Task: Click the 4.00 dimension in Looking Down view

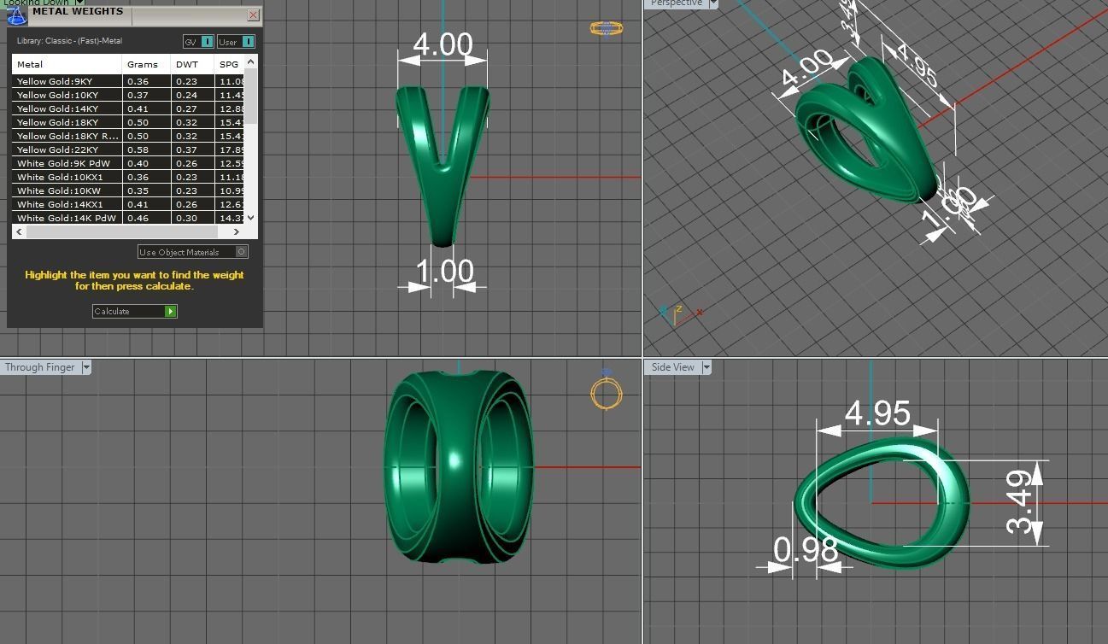Action: pos(443,44)
